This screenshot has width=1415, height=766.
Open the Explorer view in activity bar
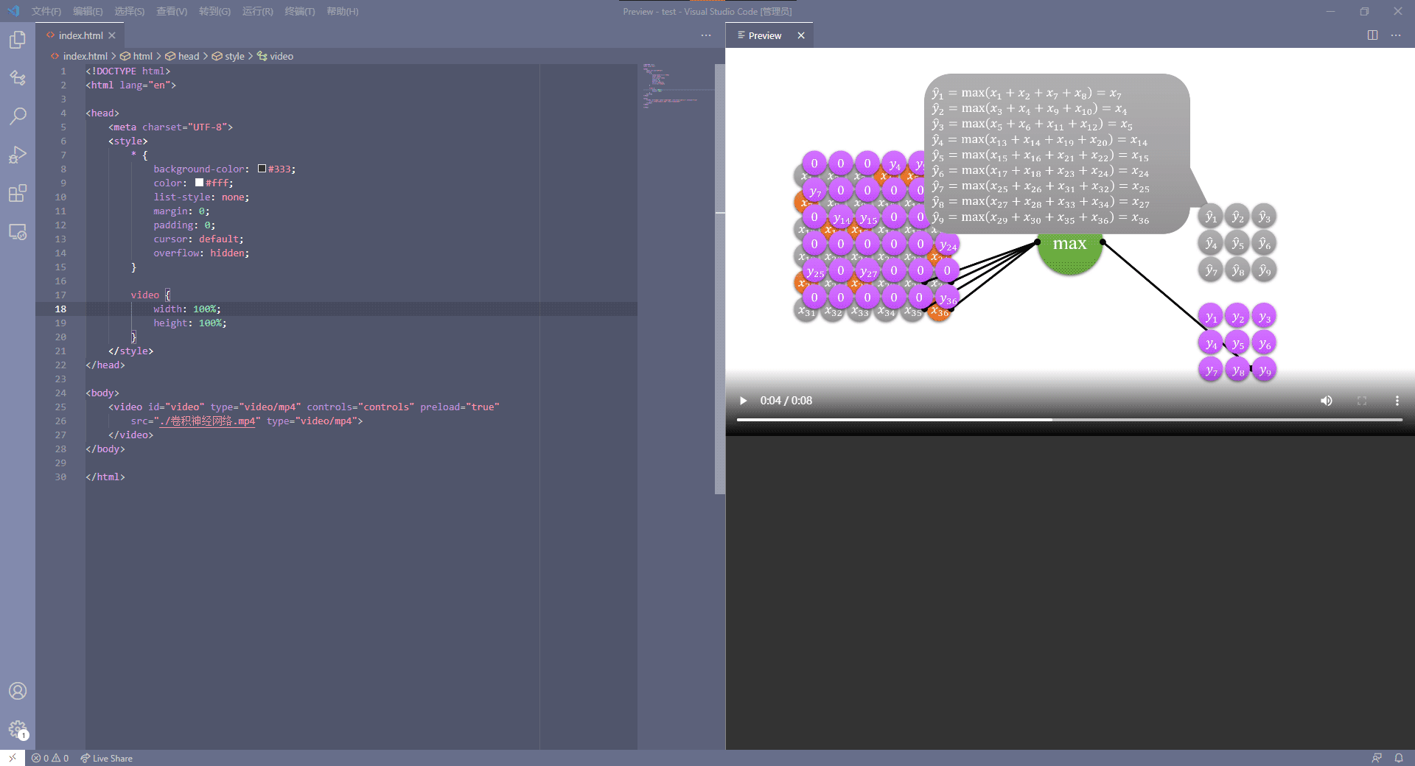click(18, 40)
